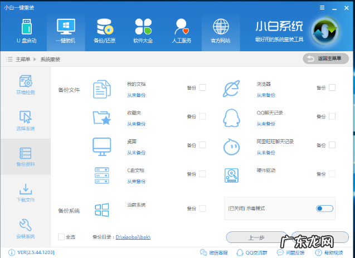
Task: Click 从未备份 status under C盘文档
Action: (x=136, y=182)
